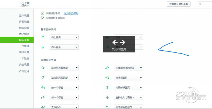Screen dimensions: 212x109
Task: Open the 向上翻页 dropdown
Action: [x=64, y=37]
